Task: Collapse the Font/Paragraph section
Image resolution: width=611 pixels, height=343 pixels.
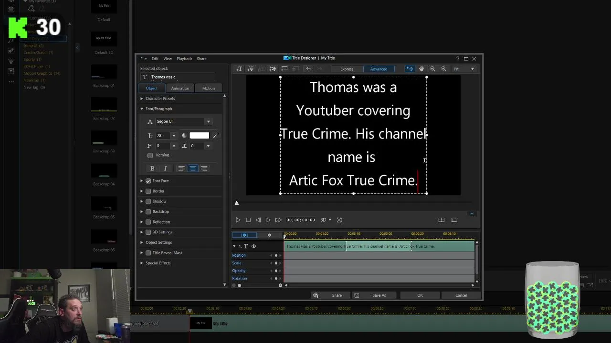Action: coord(142,109)
